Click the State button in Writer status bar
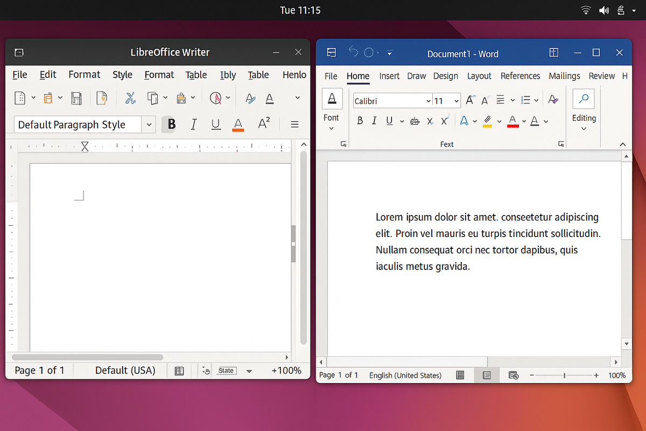The width and height of the screenshot is (646, 431). tap(226, 371)
